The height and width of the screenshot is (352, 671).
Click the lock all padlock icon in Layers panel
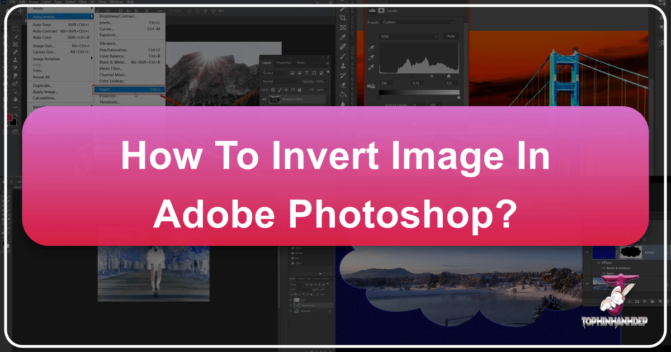[x=300, y=90]
